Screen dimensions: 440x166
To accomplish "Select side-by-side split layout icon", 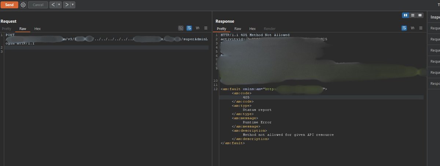I will (x=406, y=15).
